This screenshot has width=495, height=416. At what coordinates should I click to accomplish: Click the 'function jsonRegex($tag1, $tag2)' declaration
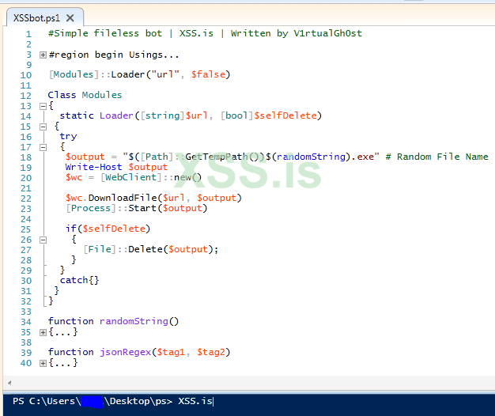[x=139, y=352]
